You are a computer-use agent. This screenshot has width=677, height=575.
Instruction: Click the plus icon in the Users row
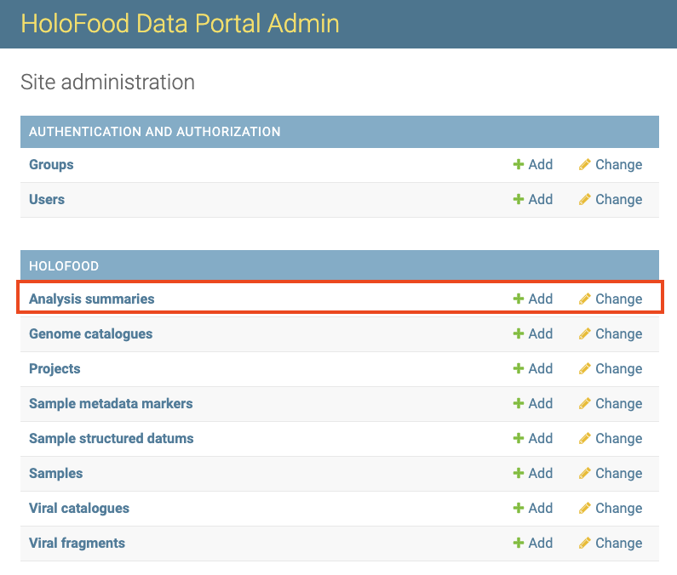(518, 199)
